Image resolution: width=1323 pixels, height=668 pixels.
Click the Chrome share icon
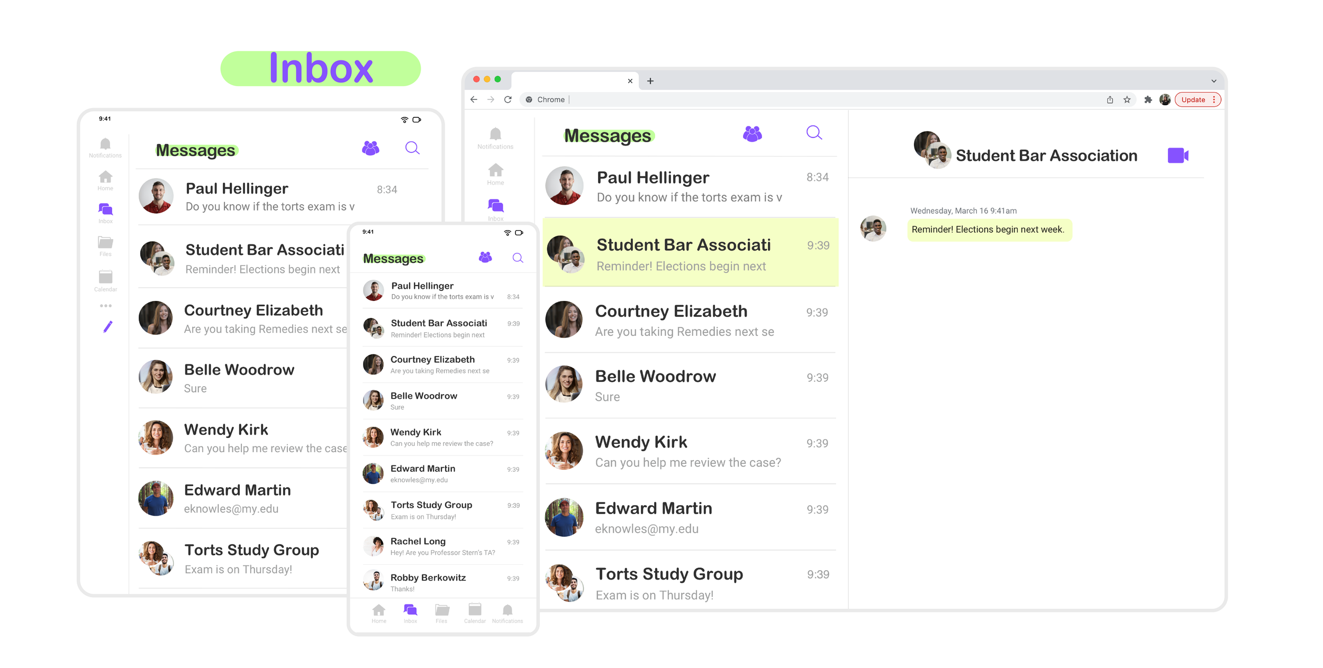1110,99
